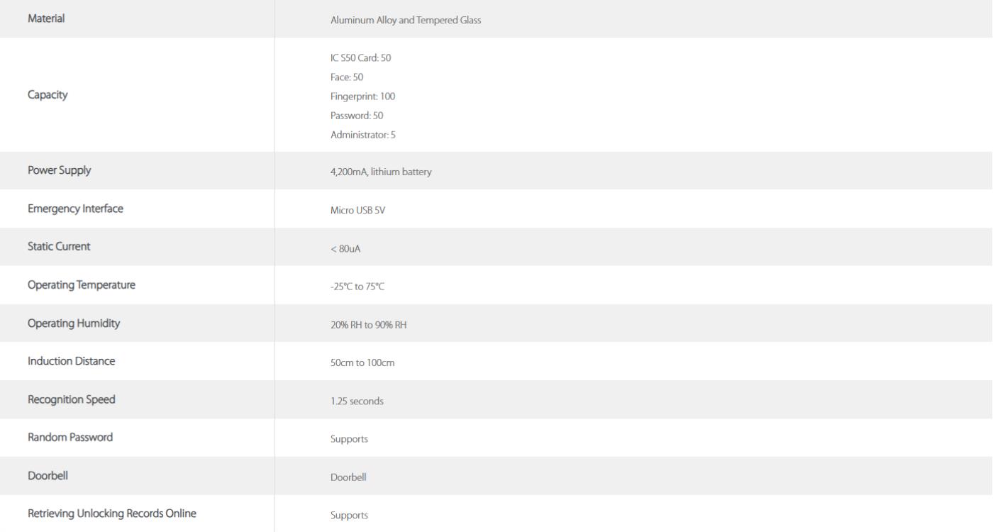The height and width of the screenshot is (532, 993).
Task: Click the Operating Temperature label
Action: click(x=82, y=285)
